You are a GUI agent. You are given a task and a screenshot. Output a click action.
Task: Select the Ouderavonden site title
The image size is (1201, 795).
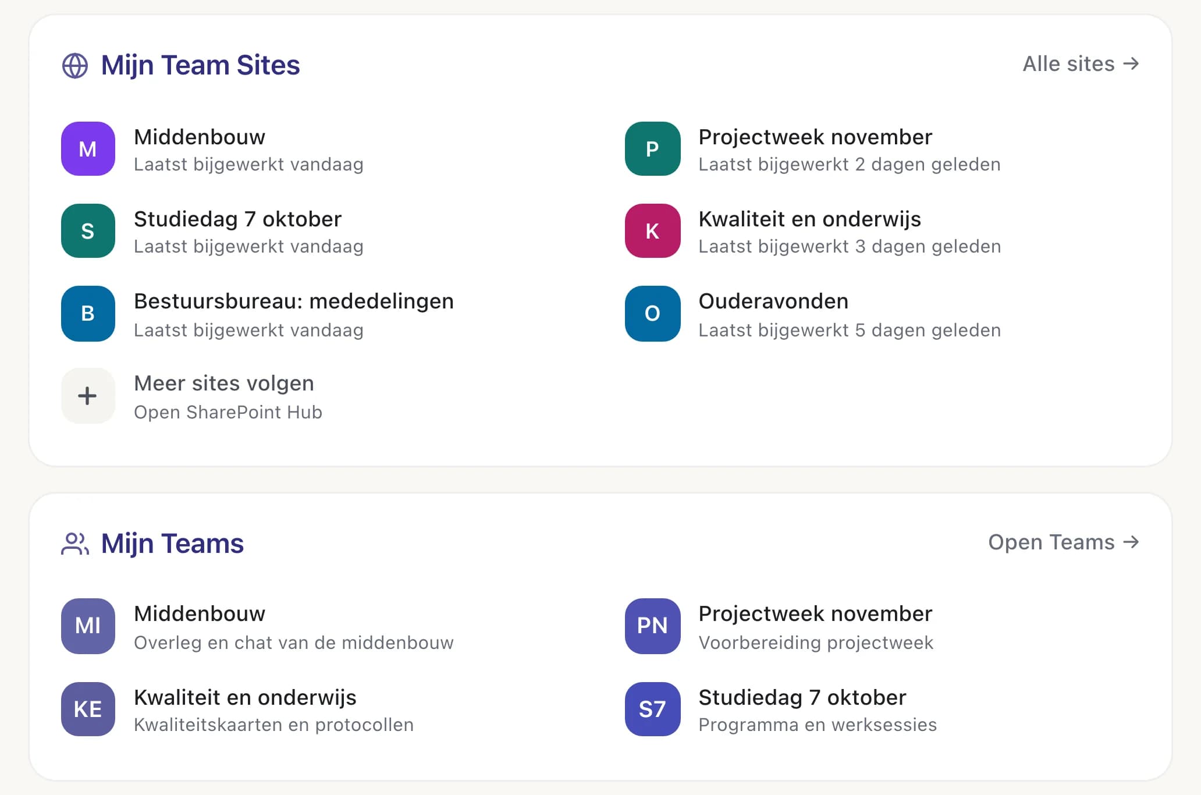773,301
